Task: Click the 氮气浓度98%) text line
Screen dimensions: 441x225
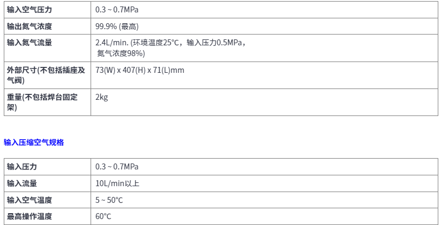Action: [121, 53]
